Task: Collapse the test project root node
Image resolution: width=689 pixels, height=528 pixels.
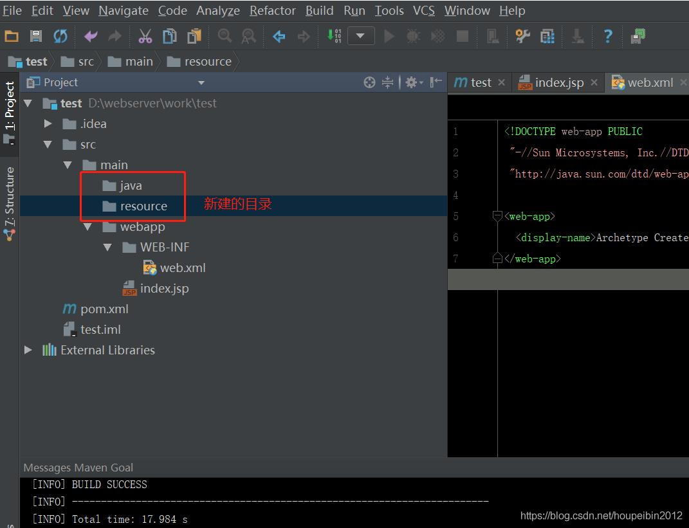Action: pos(28,104)
